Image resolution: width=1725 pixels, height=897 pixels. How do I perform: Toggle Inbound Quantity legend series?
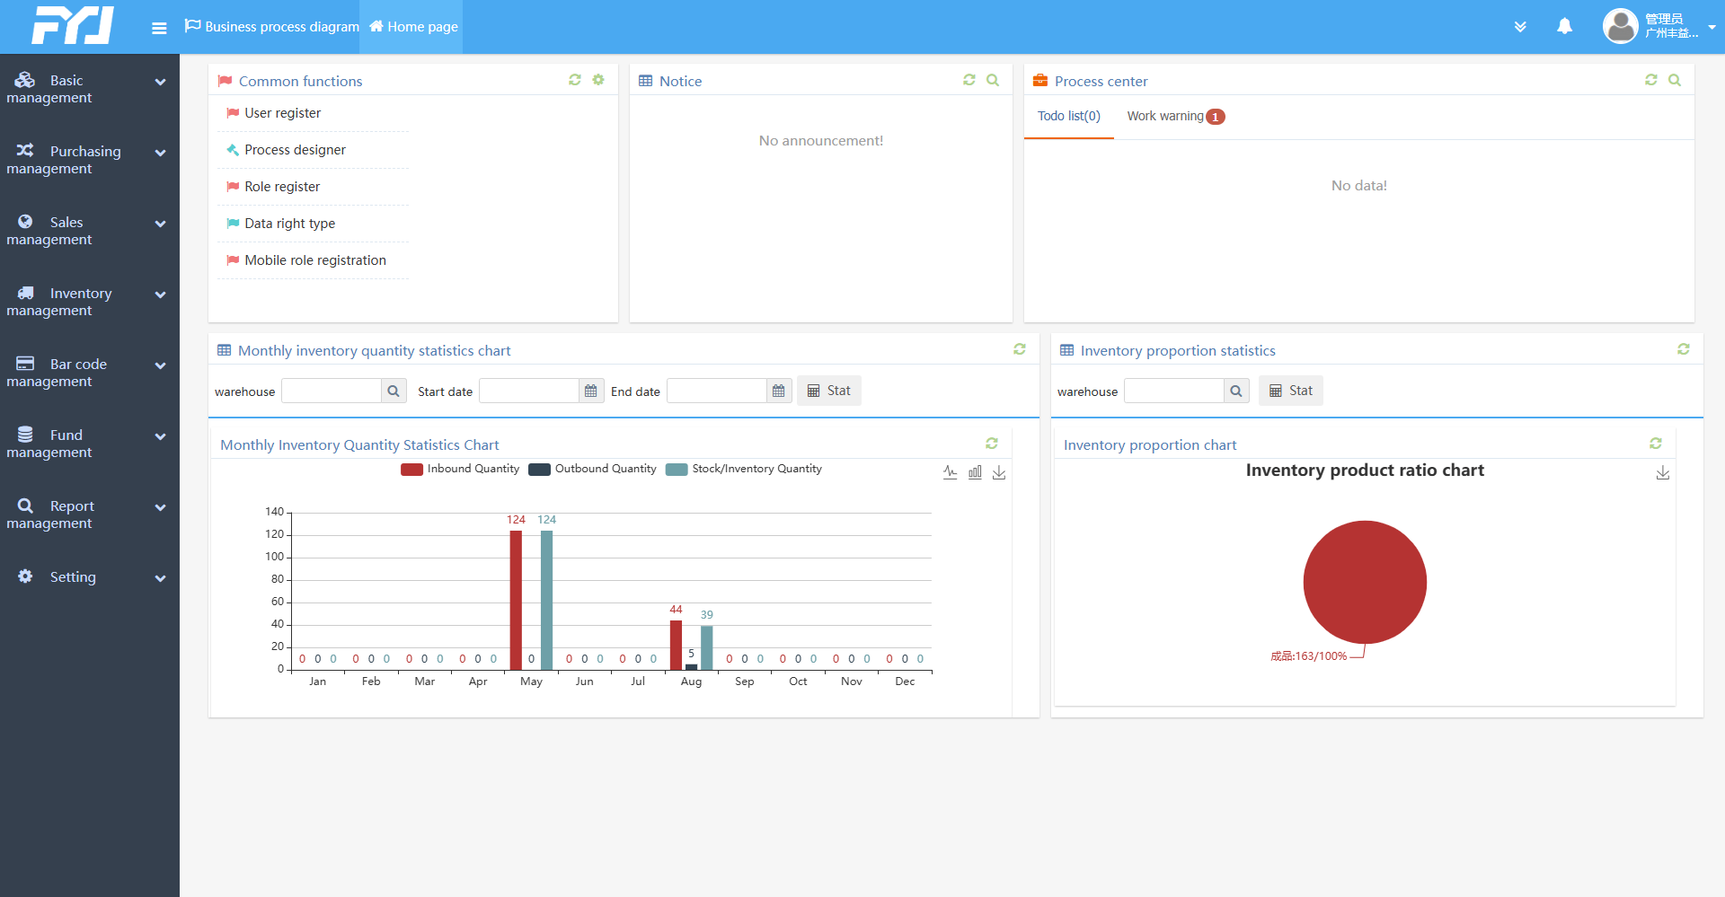pyautogui.click(x=460, y=469)
